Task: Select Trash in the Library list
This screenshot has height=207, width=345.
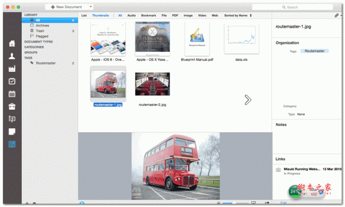Action: pyautogui.click(x=50, y=31)
